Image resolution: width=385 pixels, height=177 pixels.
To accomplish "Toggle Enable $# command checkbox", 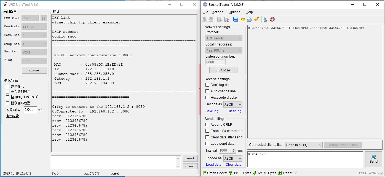I will coord(207,131).
